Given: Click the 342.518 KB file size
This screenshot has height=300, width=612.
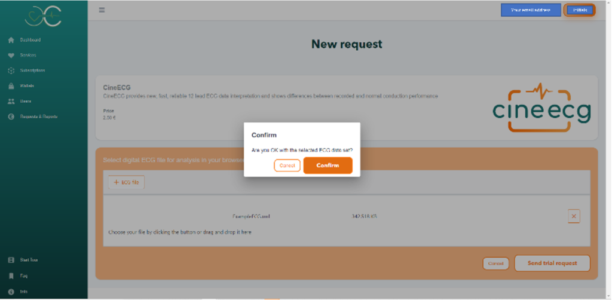Looking at the screenshot, I should [364, 216].
